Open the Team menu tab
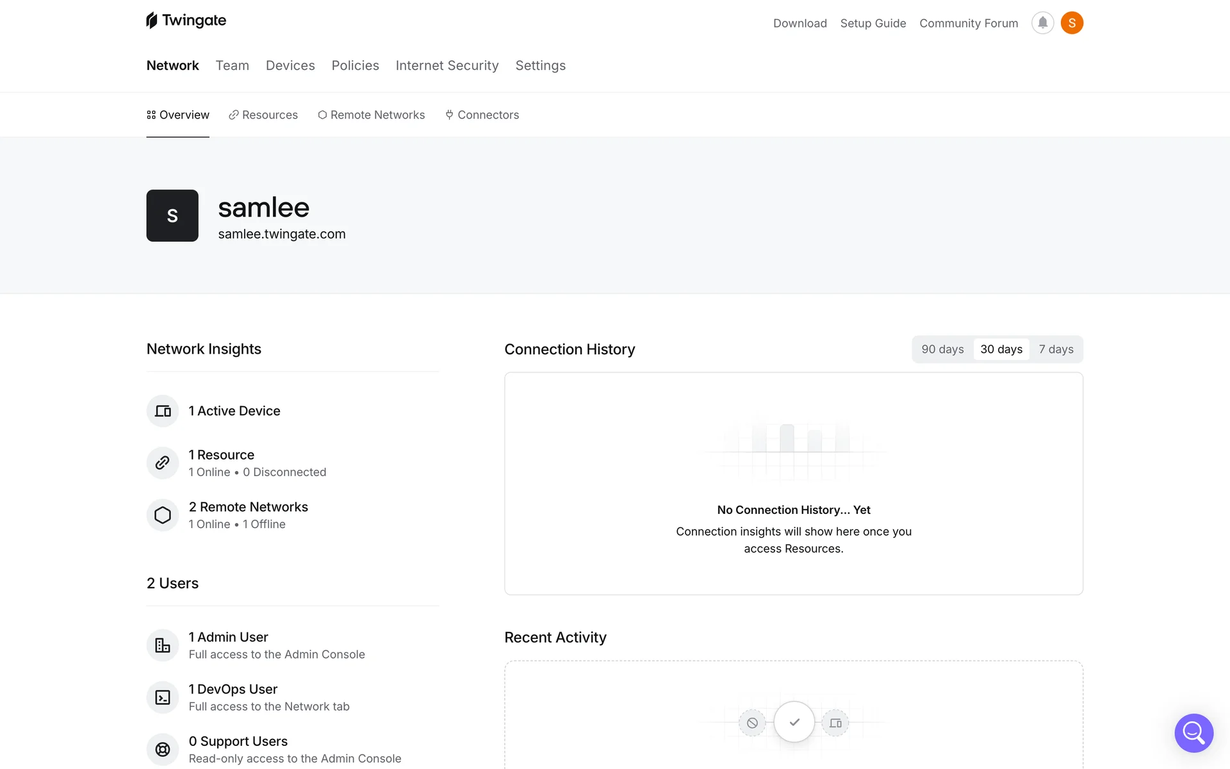Screen dimensions: 1230x769 click(x=232, y=65)
